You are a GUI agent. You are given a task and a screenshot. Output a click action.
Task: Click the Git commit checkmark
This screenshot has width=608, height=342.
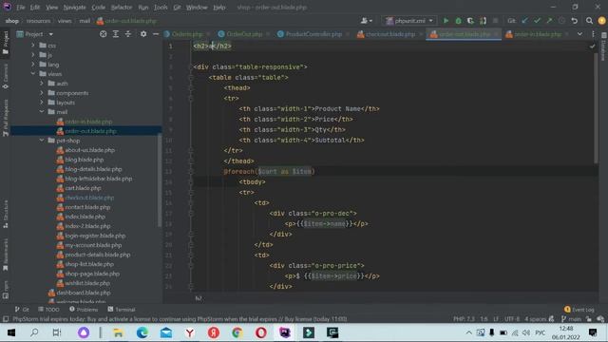click(537, 21)
